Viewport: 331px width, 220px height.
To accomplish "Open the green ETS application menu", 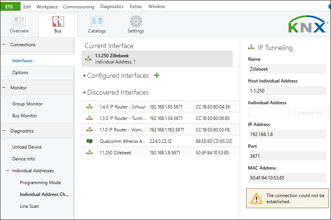I will click(10, 6).
